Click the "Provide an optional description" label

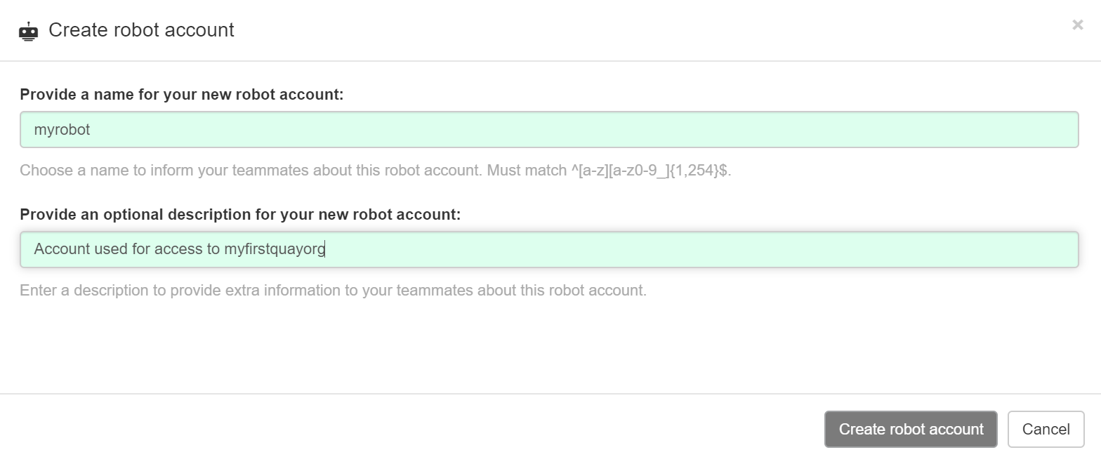pyautogui.click(x=240, y=215)
